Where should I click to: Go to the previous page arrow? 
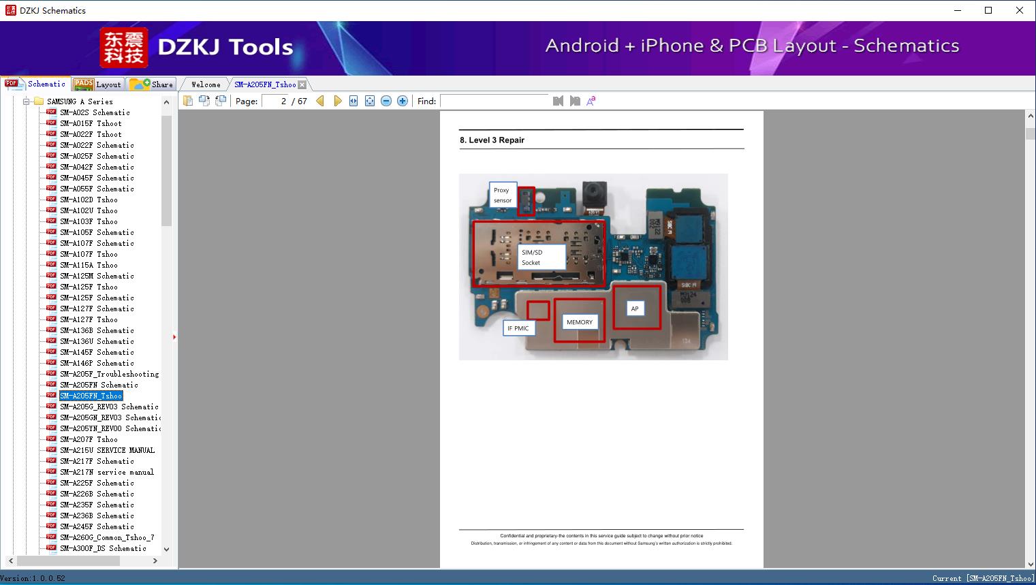pos(320,101)
